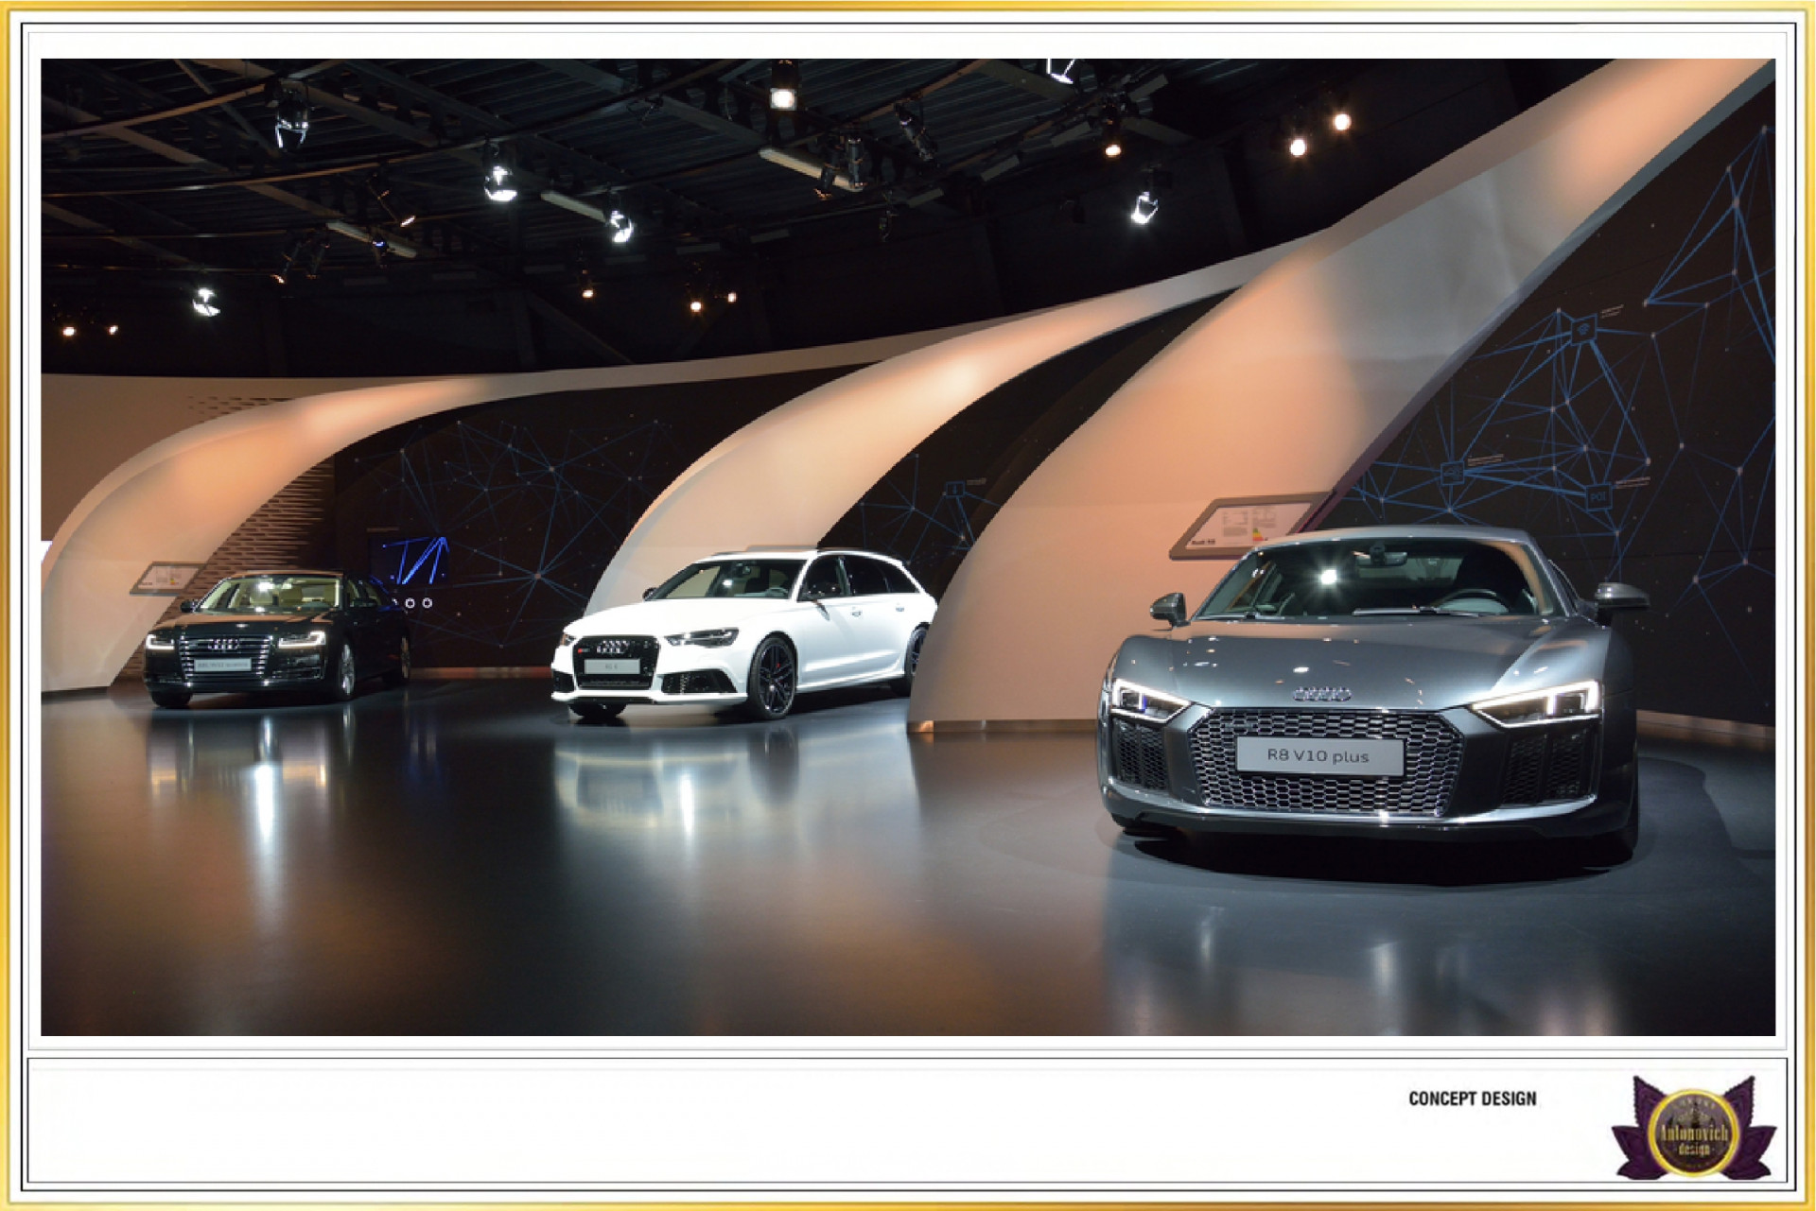Click the white Audi wagon's front plate
This screenshot has height=1211, width=1816.
click(x=611, y=667)
